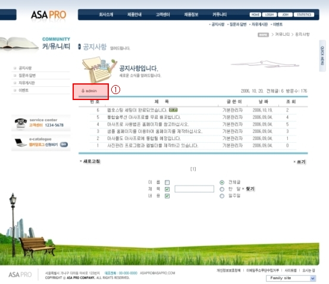Image resolution: width=329 pixels, height=284 pixels.
Task: Click the ASA PRO logo in header
Action: click(48, 15)
